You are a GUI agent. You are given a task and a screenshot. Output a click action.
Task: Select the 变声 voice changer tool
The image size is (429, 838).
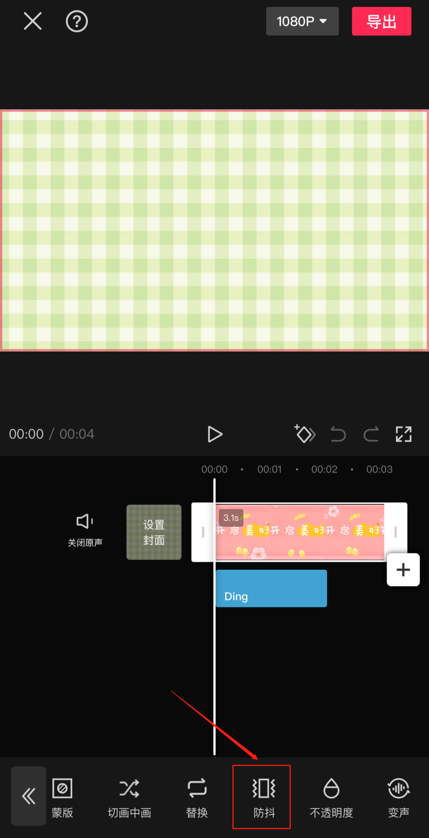(x=398, y=797)
